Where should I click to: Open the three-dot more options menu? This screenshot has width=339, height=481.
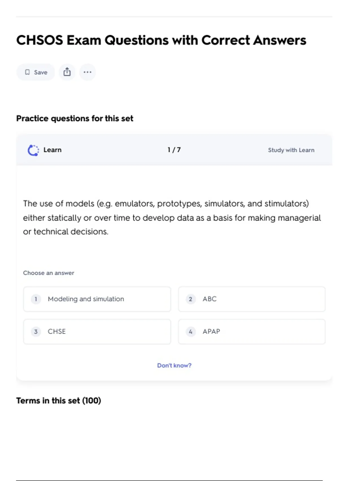(x=88, y=72)
